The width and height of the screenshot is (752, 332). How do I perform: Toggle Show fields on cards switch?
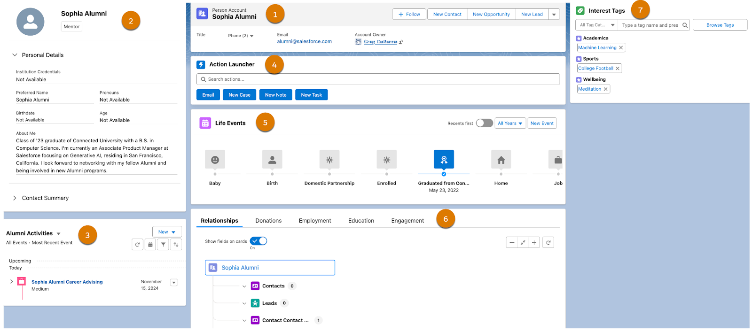point(258,241)
